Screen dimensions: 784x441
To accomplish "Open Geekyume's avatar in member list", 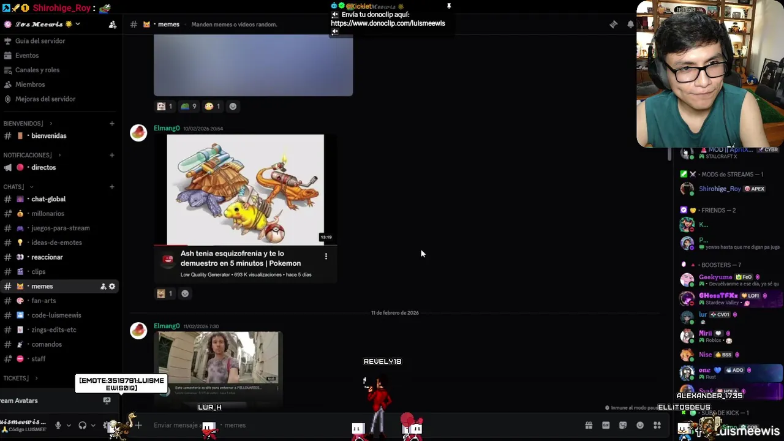I will (x=687, y=280).
